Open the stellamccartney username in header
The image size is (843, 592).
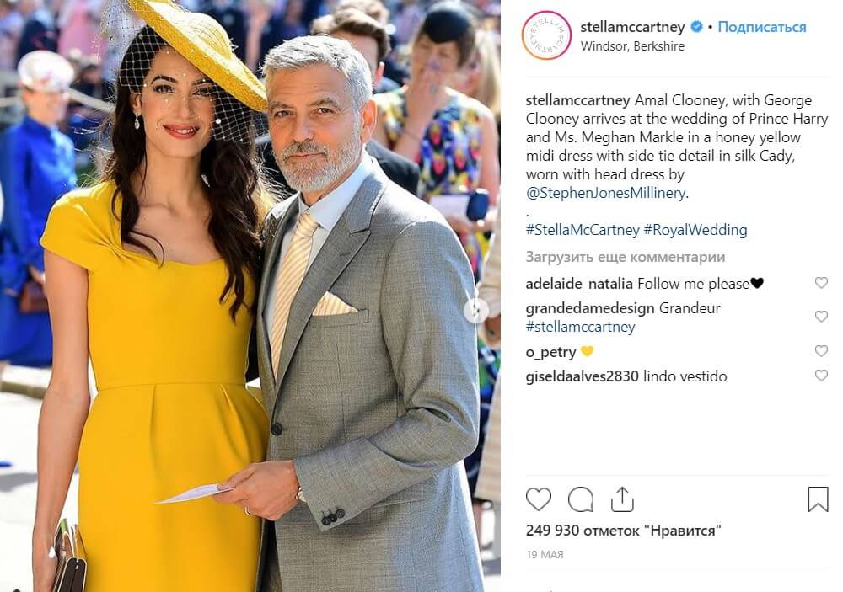click(632, 27)
